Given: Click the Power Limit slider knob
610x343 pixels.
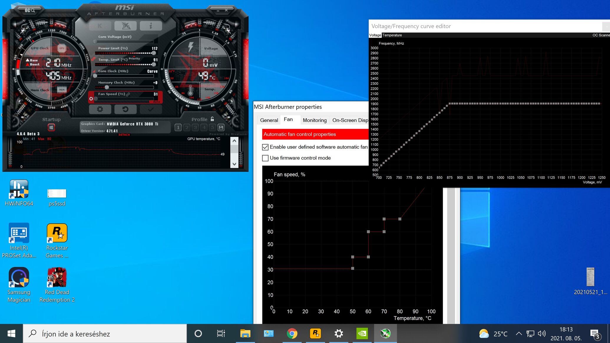Looking at the screenshot, I should 153,53.
